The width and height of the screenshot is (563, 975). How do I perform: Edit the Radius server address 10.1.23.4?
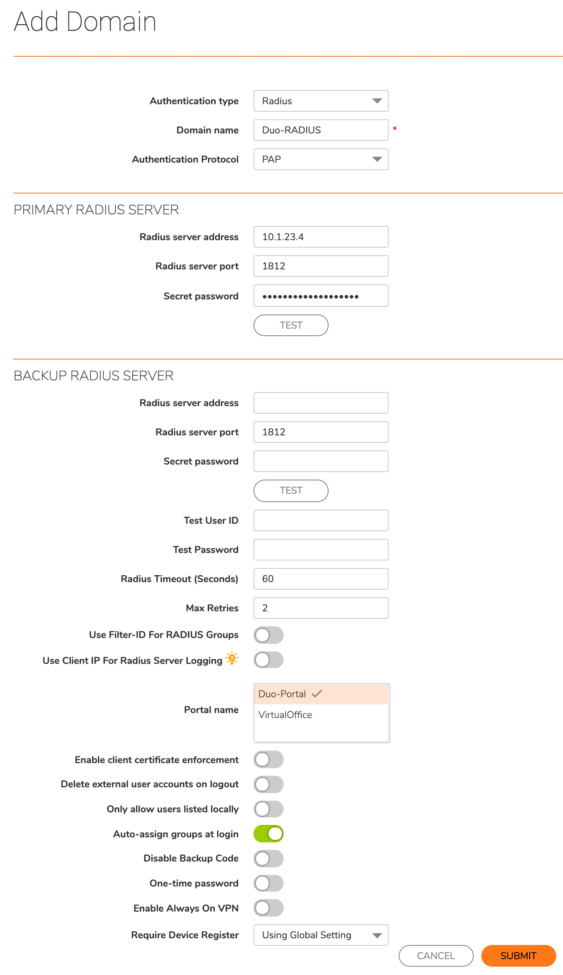click(320, 236)
